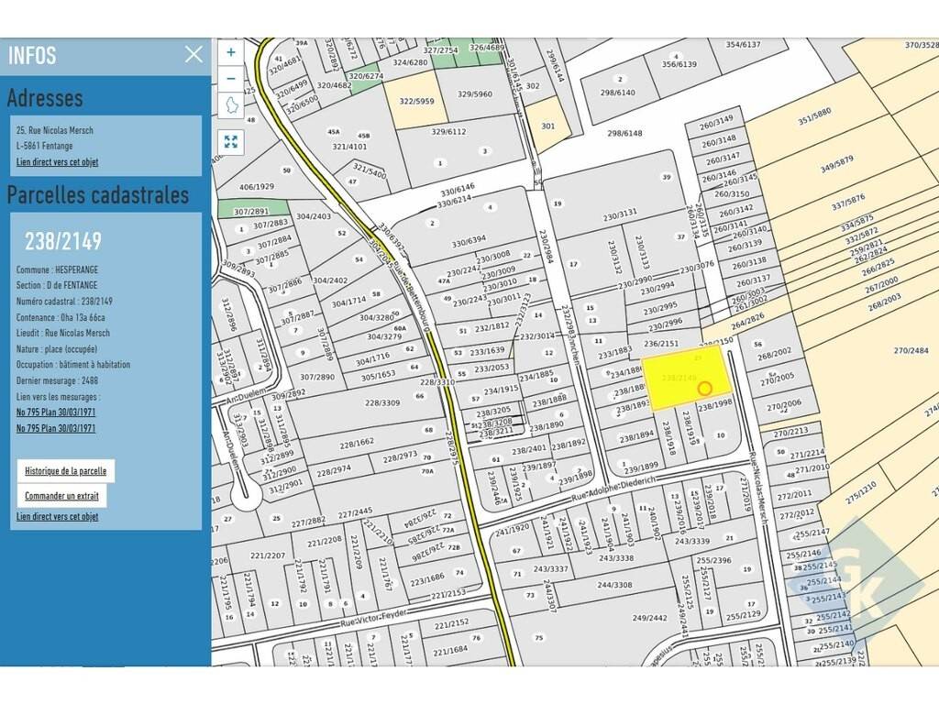
Task: Click Commander un extrait button
Action: 61,496
